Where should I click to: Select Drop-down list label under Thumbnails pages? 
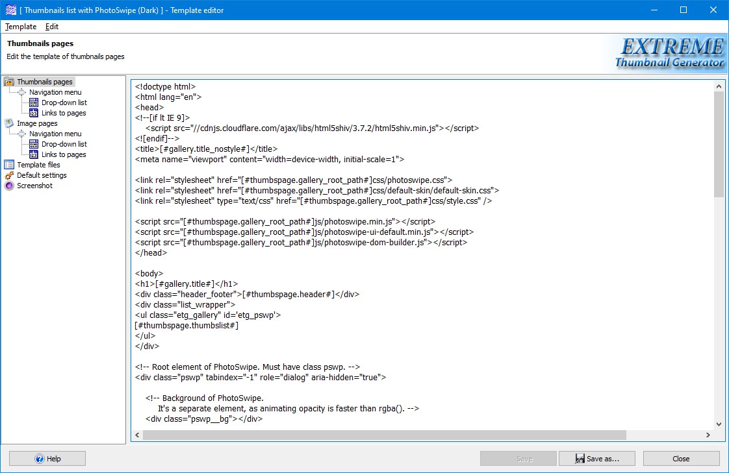pos(64,103)
